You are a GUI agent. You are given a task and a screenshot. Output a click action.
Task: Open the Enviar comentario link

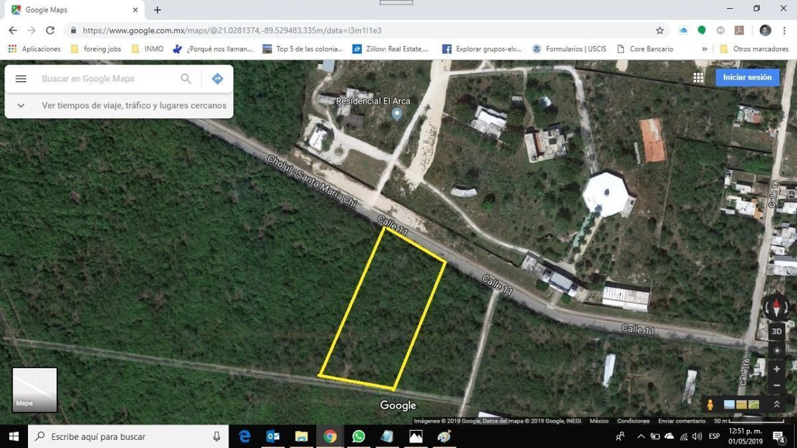[x=681, y=421]
